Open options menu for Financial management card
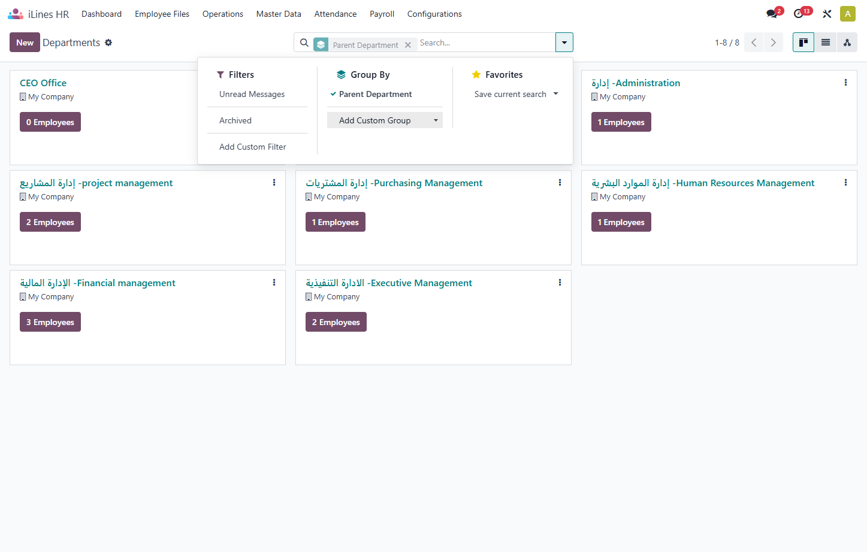The image size is (867, 552). click(x=274, y=283)
